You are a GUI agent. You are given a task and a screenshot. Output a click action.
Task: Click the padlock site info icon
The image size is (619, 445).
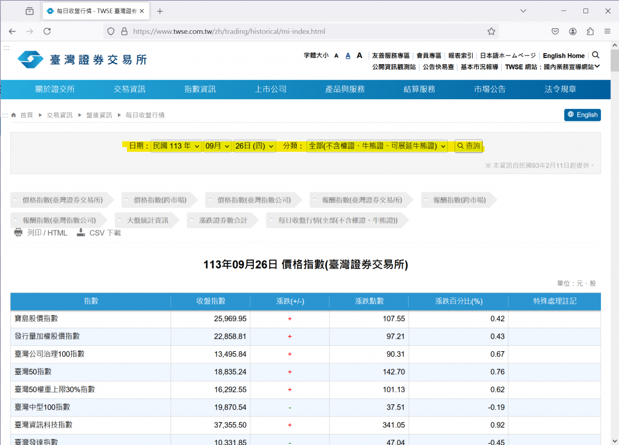pyautogui.click(x=125, y=31)
